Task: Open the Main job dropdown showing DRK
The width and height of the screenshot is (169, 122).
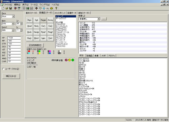Action: [x=13, y=24]
